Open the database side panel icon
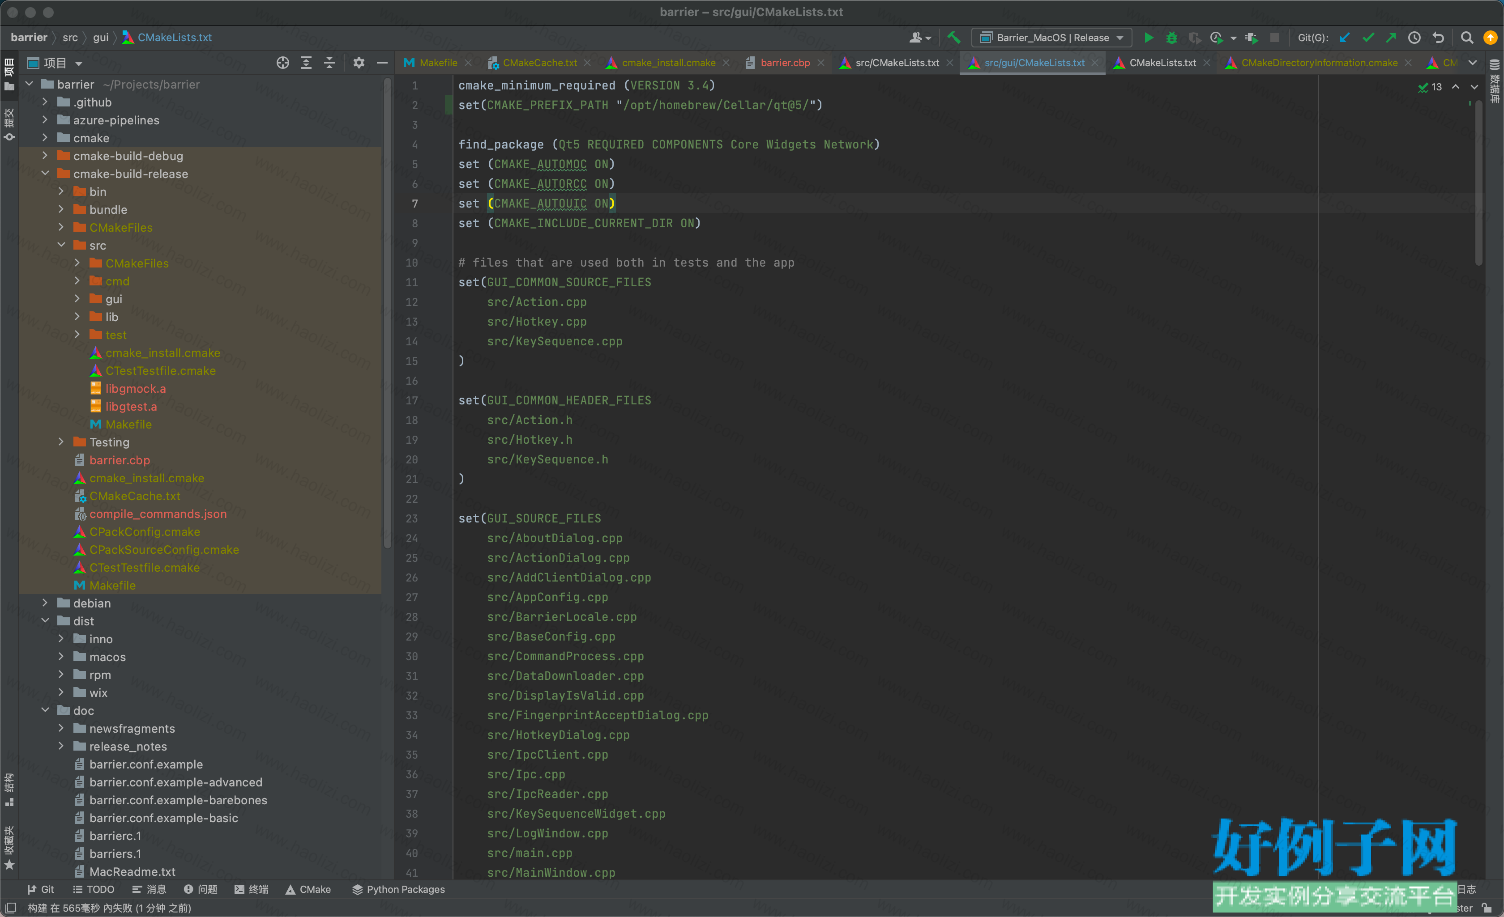 [x=1494, y=81]
